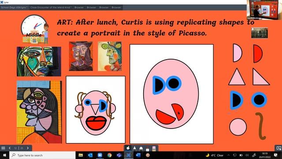Open the notification action center icon

pyautogui.click(x=276, y=155)
